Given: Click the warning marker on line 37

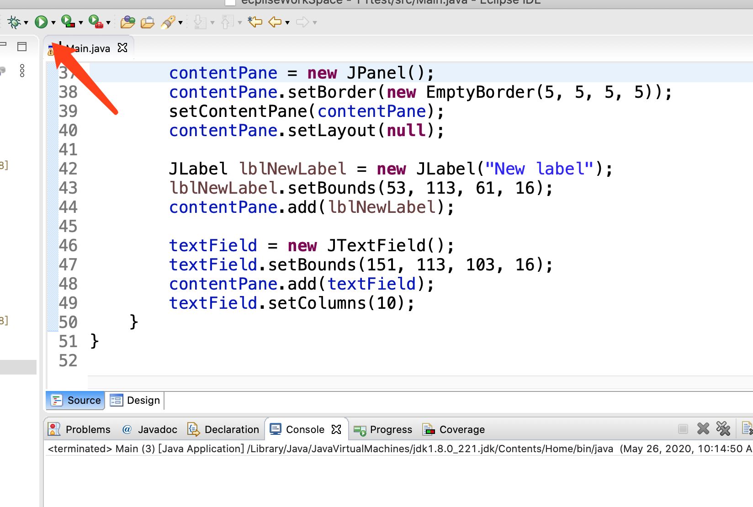Looking at the screenshot, I should click(x=51, y=72).
